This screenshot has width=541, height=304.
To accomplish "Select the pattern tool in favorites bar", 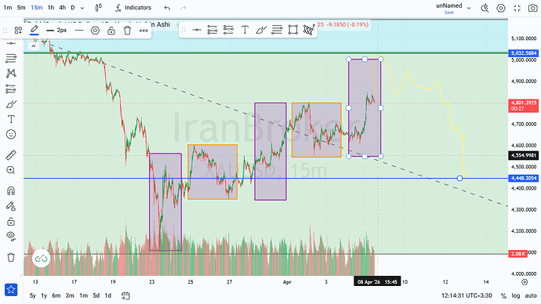I will point(309,30).
